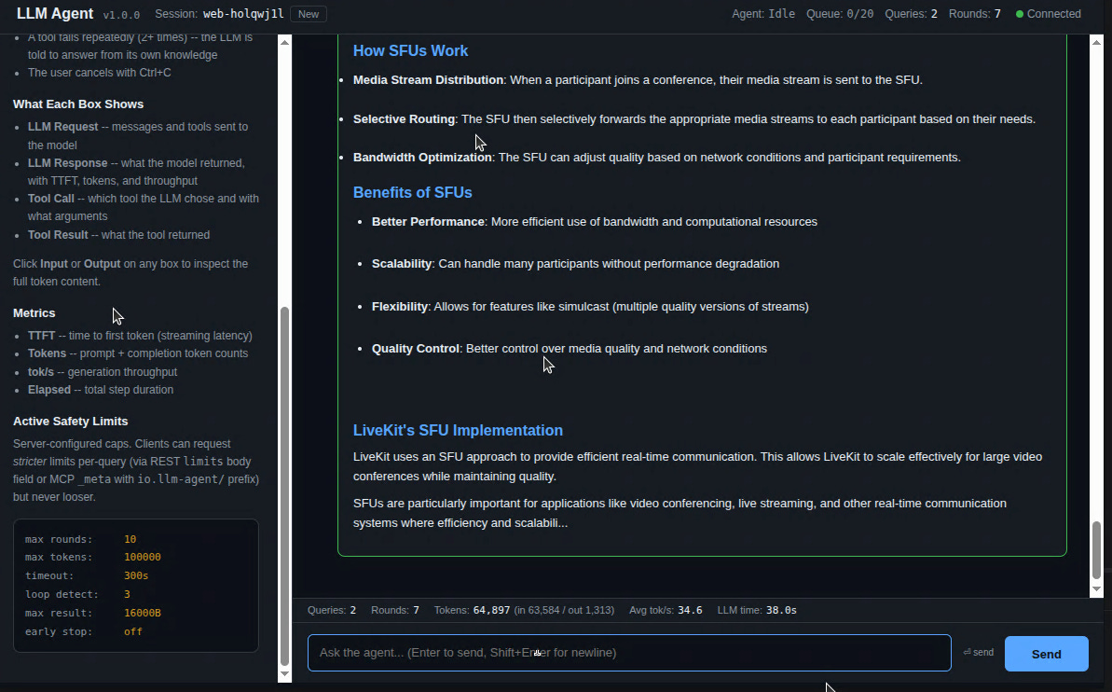The height and width of the screenshot is (692, 1112).
Task: Click the enter-key send hint
Action: [978, 652]
